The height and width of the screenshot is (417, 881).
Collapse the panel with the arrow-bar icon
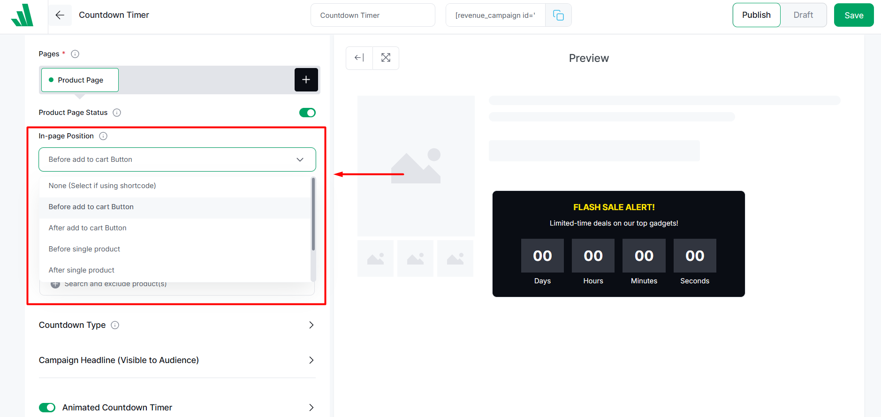(x=359, y=58)
